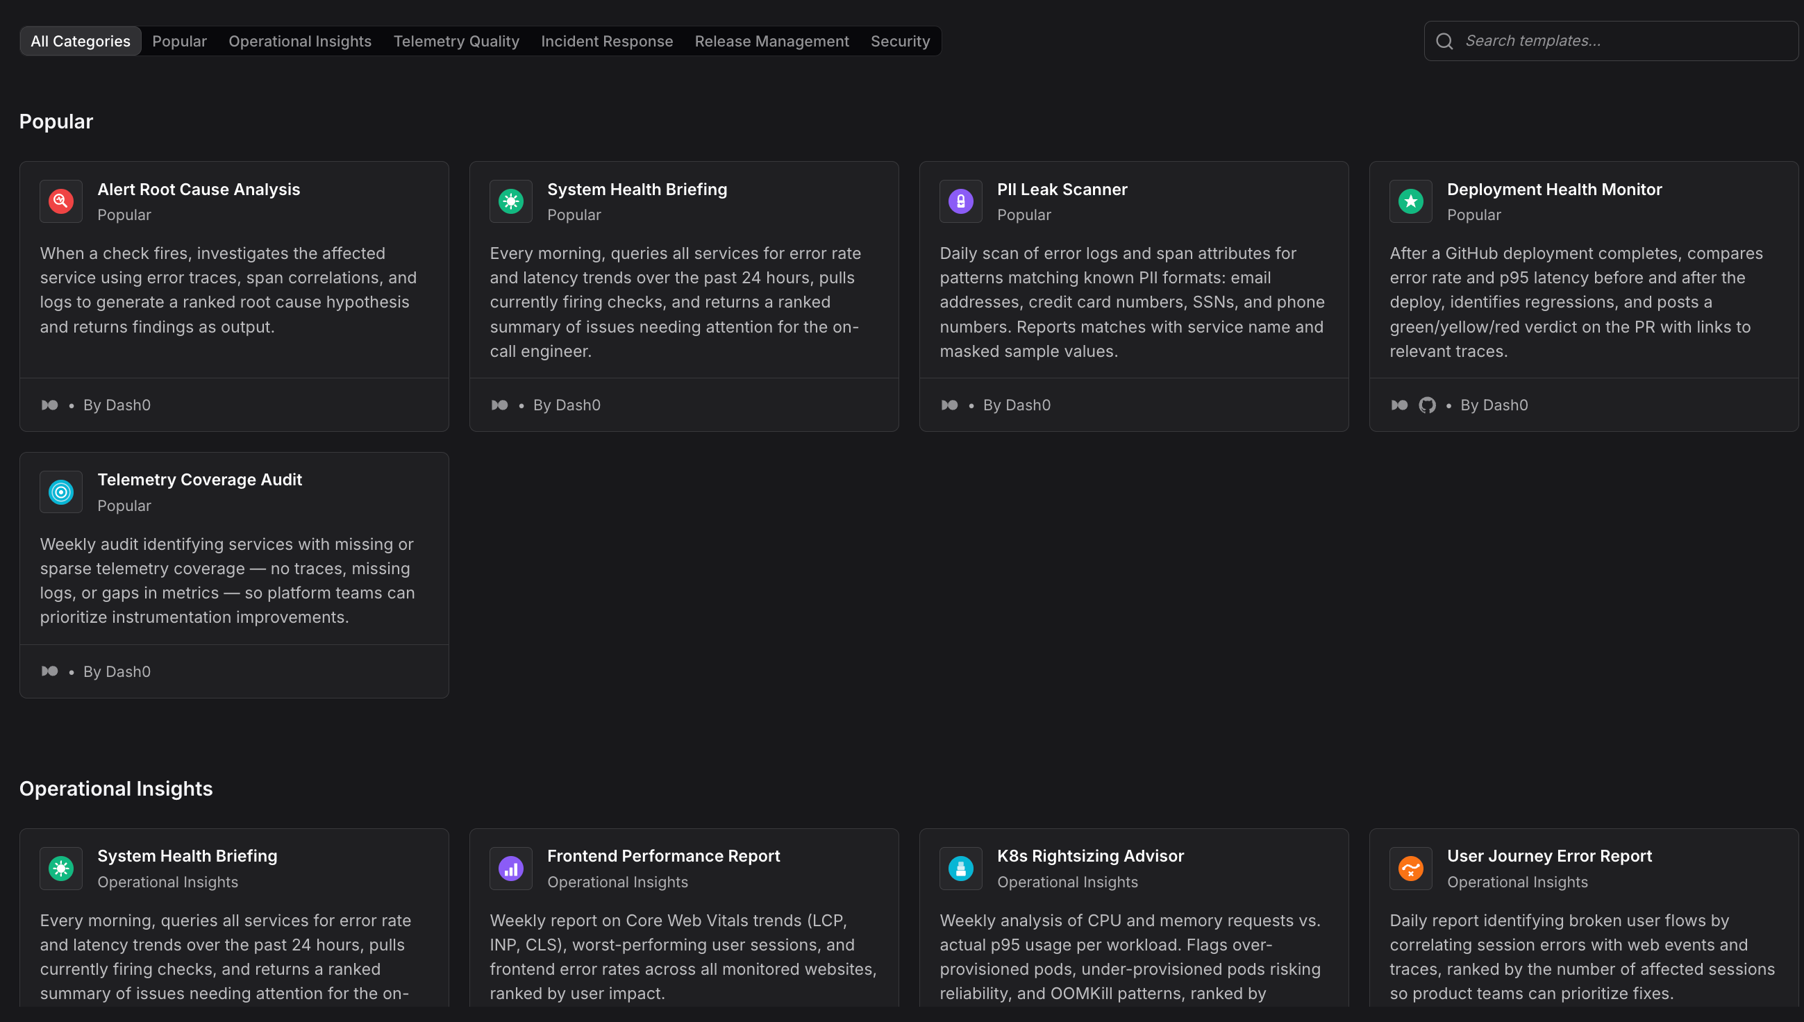Open the Popular System Health Briefing title
The image size is (1804, 1022).
pyautogui.click(x=637, y=190)
